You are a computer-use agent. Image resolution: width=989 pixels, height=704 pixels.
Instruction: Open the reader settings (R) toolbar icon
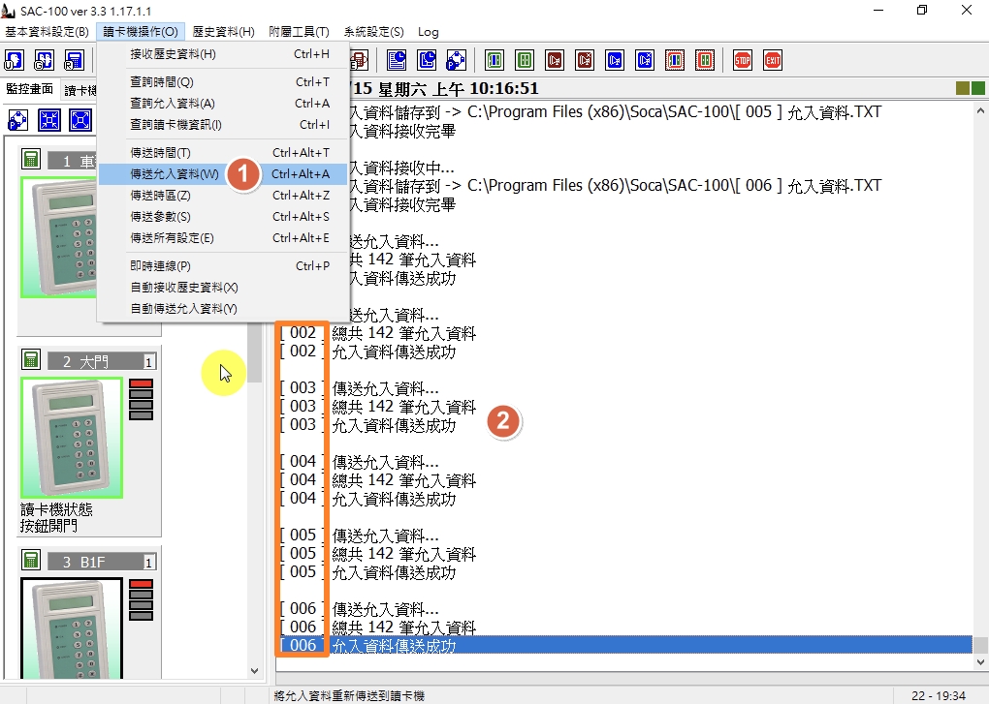[75, 60]
